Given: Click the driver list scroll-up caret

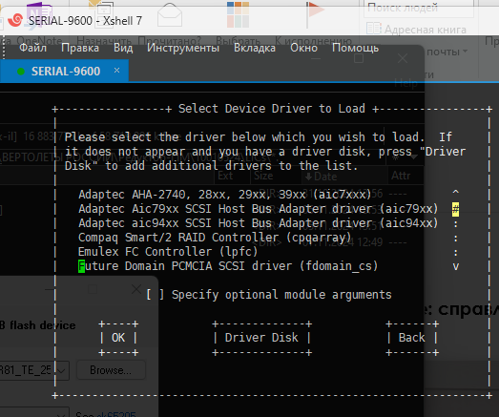Looking at the screenshot, I should coord(456,192).
